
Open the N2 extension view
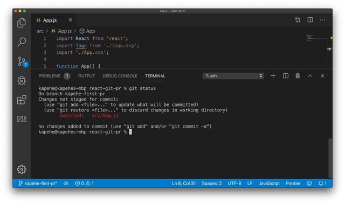[22, 119]
